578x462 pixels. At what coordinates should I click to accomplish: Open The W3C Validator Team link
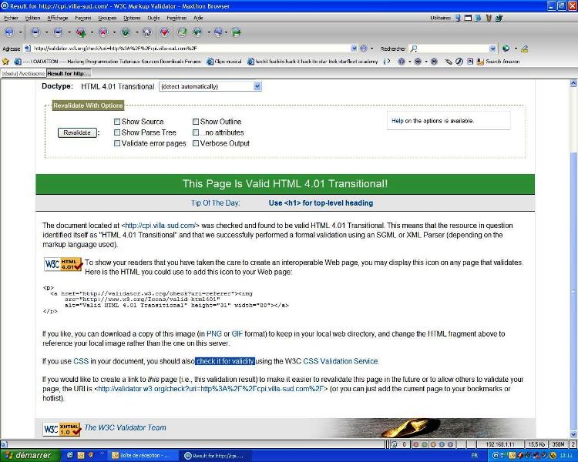tap(126, 428)
